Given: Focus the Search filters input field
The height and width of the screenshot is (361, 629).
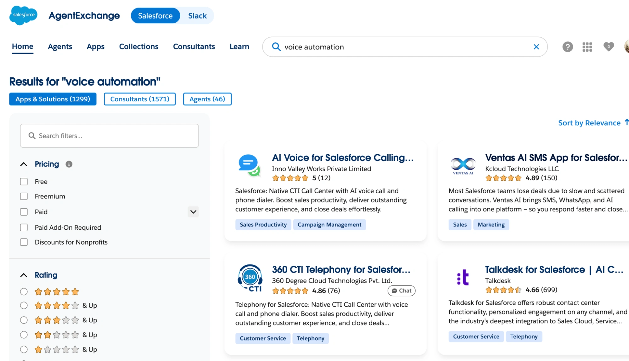Looking at the screenshot, I should (109, 136).
